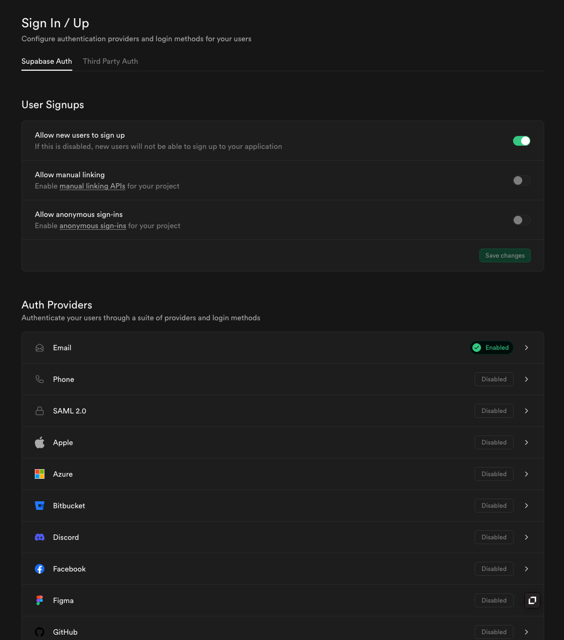Click the Bitbucket logo icon
The height and width of the screenshot is (640, 564).
(40, 506)
